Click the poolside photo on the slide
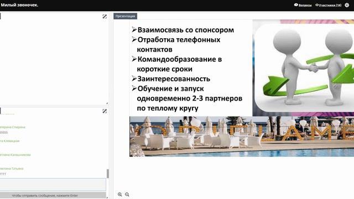Screen dimensions: 354x199 click(x=242, y=137)
